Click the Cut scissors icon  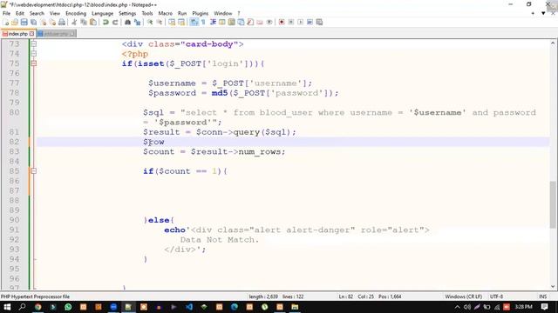click(74, 23)
